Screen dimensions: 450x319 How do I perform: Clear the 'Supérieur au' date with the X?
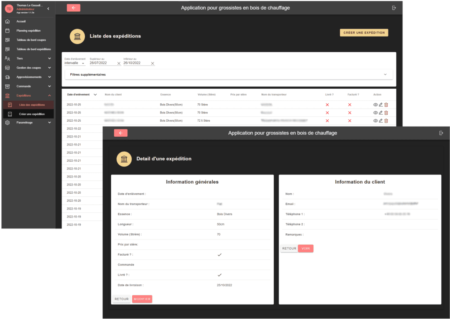click(119, 63)
